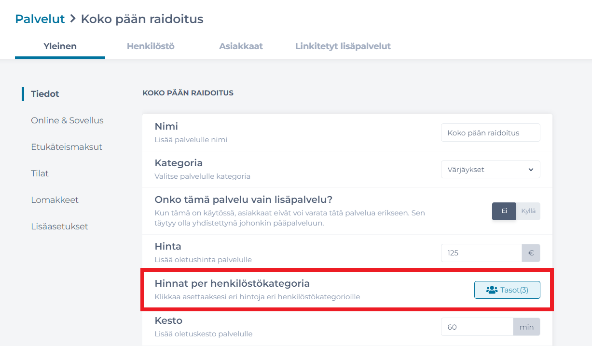
Task: Open Tasot(3) staff category pricing
Action: click(507, 290)
